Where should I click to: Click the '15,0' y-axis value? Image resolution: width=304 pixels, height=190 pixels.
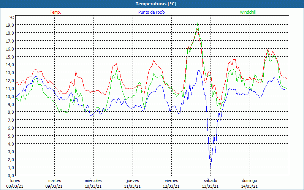(10, 57)
